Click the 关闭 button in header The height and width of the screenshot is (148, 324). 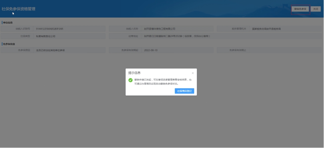316,9
